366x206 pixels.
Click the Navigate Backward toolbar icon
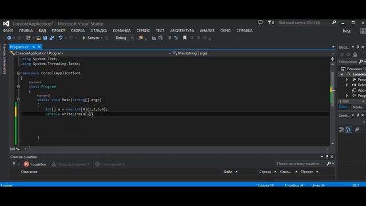pyautogui.click(x=9, y=38)
